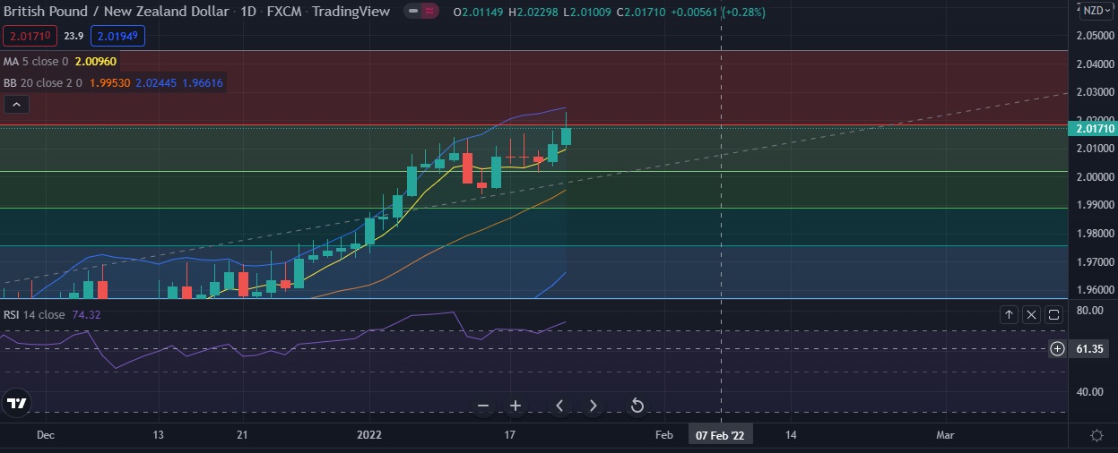Zoom out the chart with minus button

pyautogui.click(x=483, y=406)
